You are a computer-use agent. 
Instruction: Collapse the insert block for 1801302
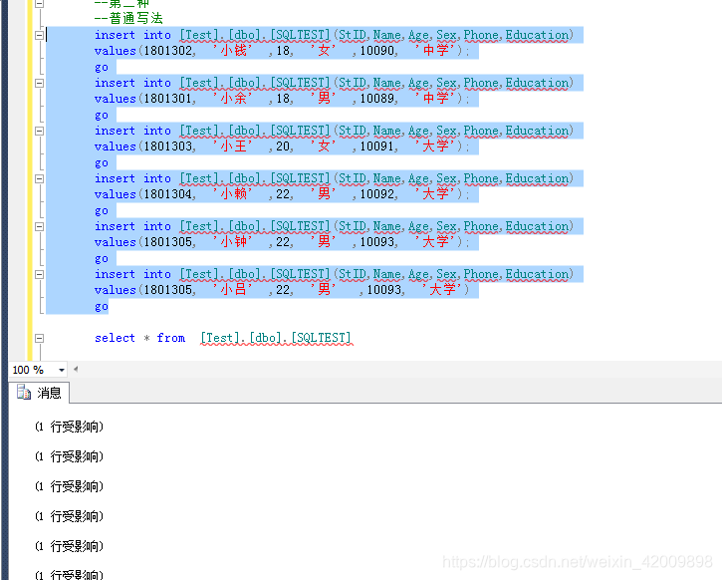click(40, 36)
